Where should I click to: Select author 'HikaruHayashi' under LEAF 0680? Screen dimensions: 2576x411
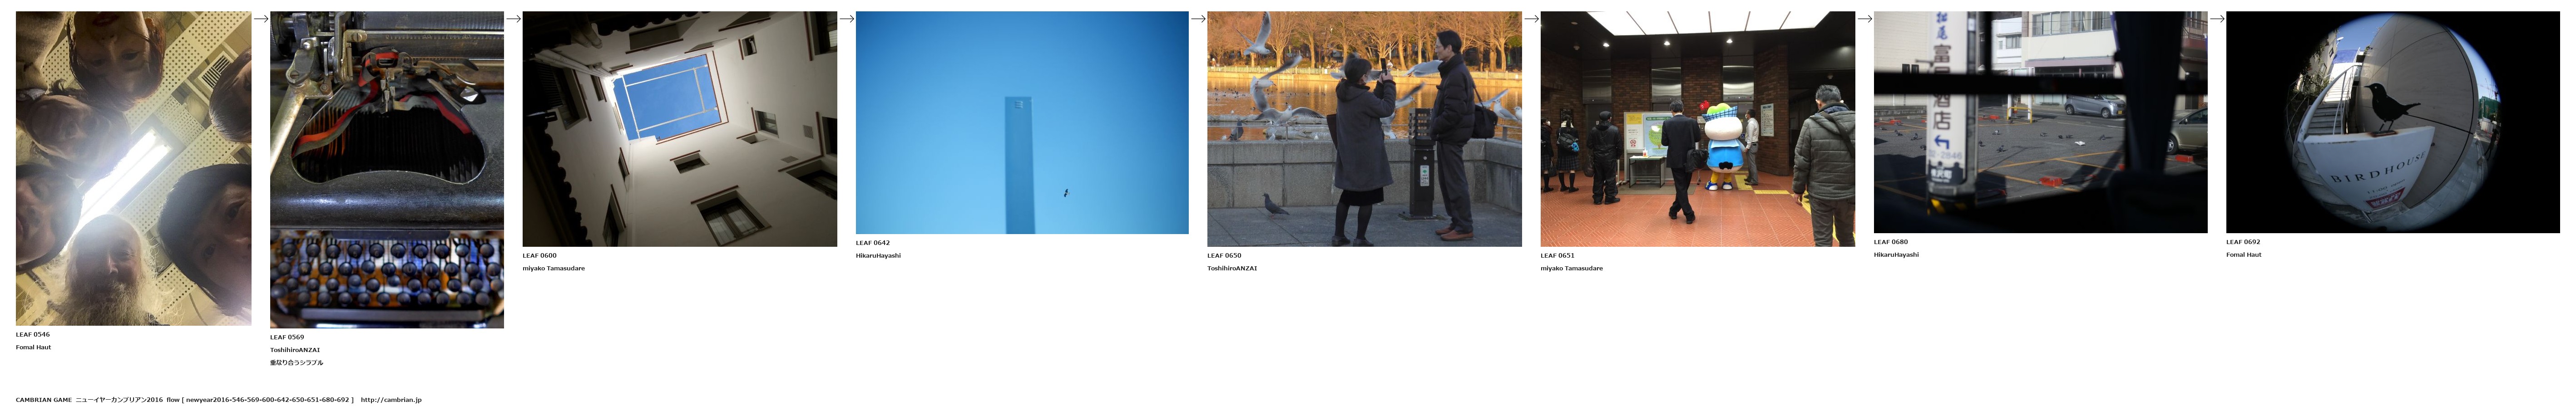(x=1896, y=255)
